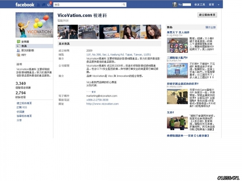Image resolution: width=242 pixels, height=181 pixels.
Task: Click the photos icon in sidebar
Action: (19, 55)
